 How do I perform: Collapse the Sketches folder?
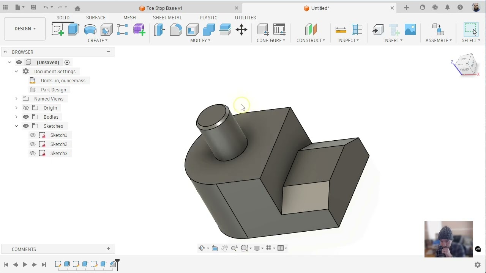tap(16, 126)
